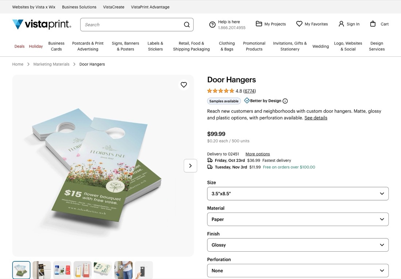Click the Samples available badge

point(224,101)
